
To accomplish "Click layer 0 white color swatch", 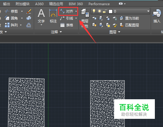I will coord(111,11).
